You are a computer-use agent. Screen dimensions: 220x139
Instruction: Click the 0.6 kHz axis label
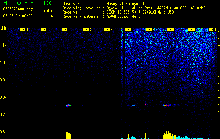coord(3,132)
